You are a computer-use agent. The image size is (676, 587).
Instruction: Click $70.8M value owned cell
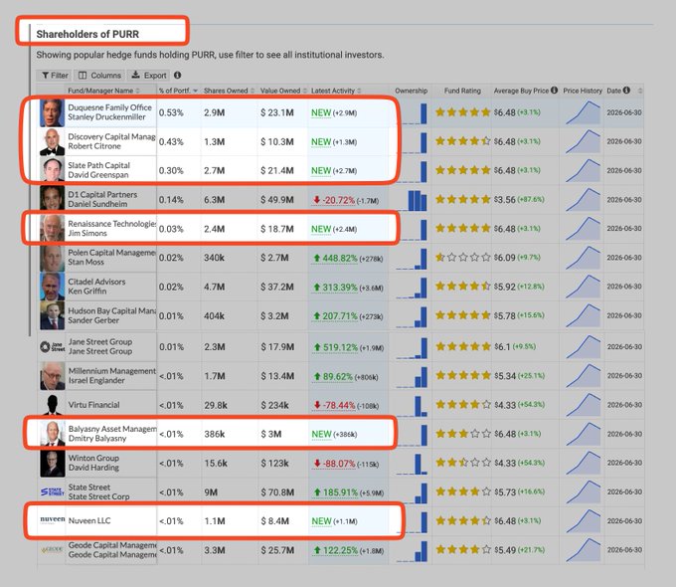(277, 492)
